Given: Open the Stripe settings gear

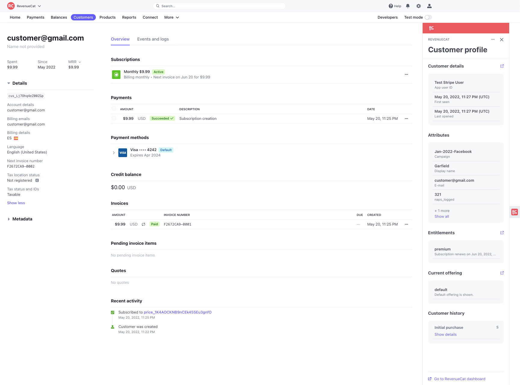Looking at the screenshot, I should (418, 6).
